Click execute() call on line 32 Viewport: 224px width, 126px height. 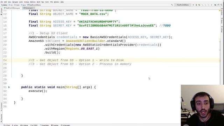[38, 91]
